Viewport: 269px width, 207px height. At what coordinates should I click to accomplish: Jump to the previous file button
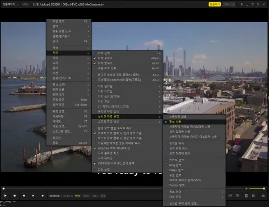click(24, 196)
